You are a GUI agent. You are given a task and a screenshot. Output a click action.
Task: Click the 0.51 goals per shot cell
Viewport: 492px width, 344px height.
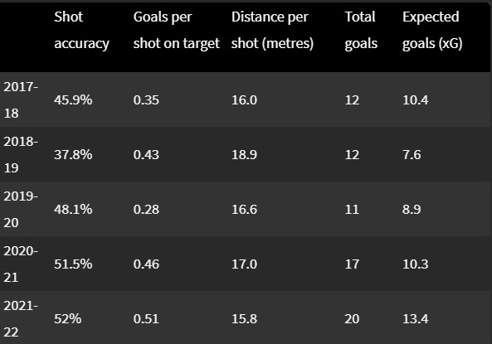(146, 318)
